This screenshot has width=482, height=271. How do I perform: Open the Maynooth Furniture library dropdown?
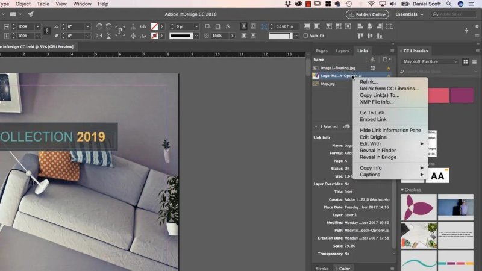coord(430,62)
